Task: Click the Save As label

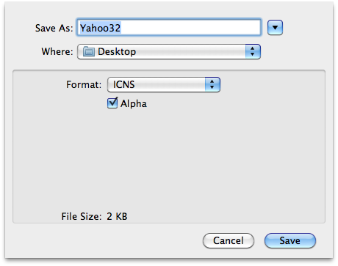Action: [54, 28]
